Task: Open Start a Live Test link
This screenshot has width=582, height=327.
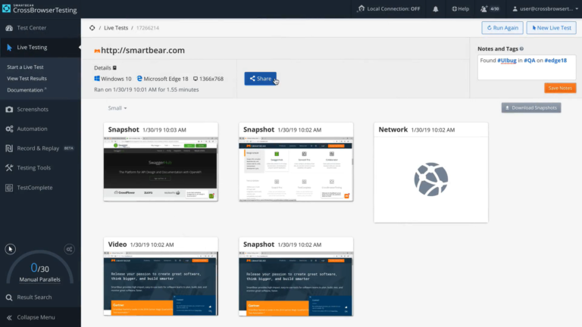Action: pyautogui.click(x=25, y=67)
